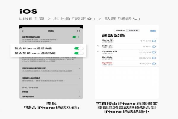The image size is (178, 119).
Task: Click the 語音通話功能 label
Action: (x=31, y=37)
